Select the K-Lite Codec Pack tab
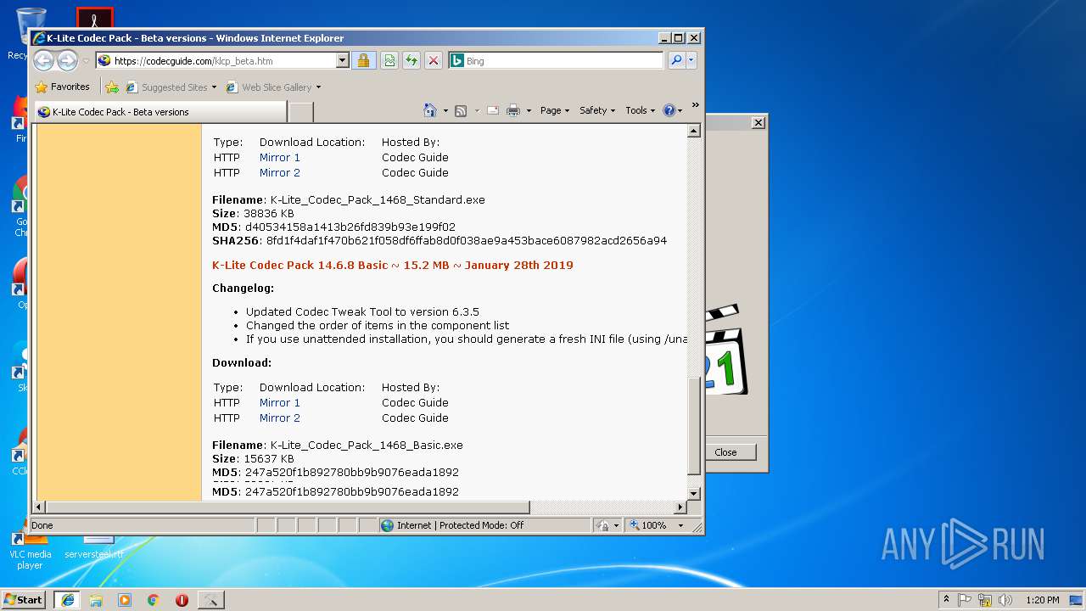Screen dimensions: 1086x611 point(161,112)
